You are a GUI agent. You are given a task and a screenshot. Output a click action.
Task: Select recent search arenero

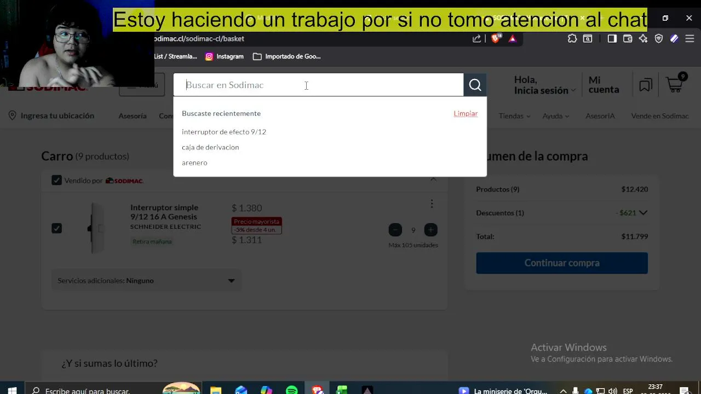point(194,163)
